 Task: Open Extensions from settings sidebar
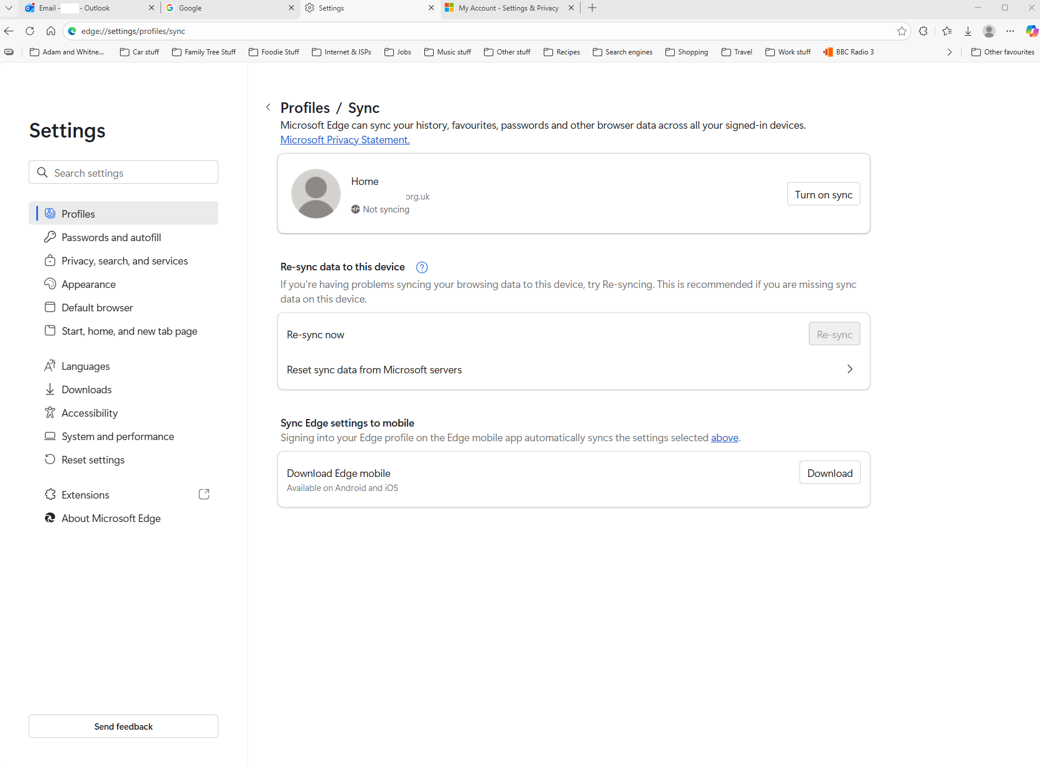(x=123, y=494)
